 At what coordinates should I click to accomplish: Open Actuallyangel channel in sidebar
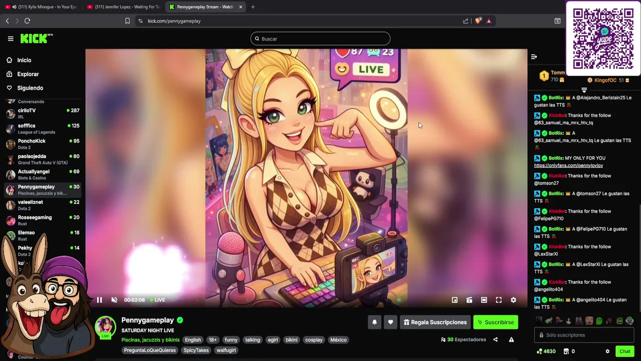tap(43, 174)
